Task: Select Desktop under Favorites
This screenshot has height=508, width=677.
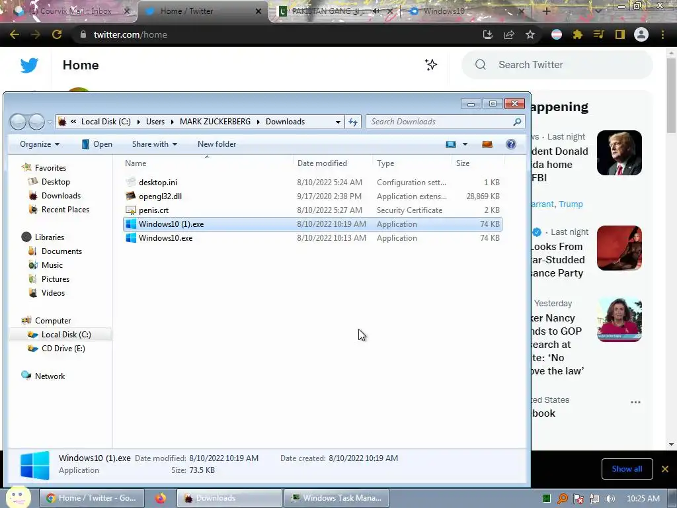Action: 56,182
